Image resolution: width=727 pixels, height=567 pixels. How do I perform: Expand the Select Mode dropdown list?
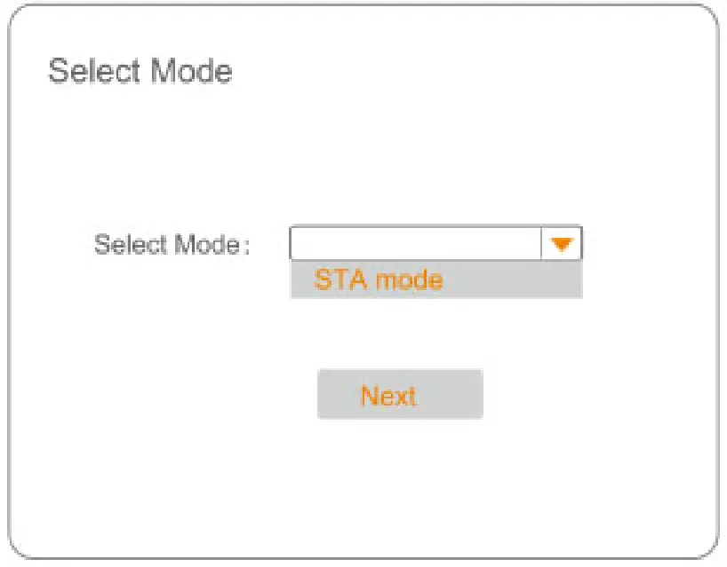(561, 243)
